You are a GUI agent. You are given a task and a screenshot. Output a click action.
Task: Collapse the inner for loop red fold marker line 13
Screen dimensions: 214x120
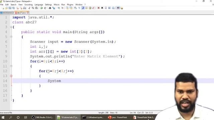[x=11, y=76]
